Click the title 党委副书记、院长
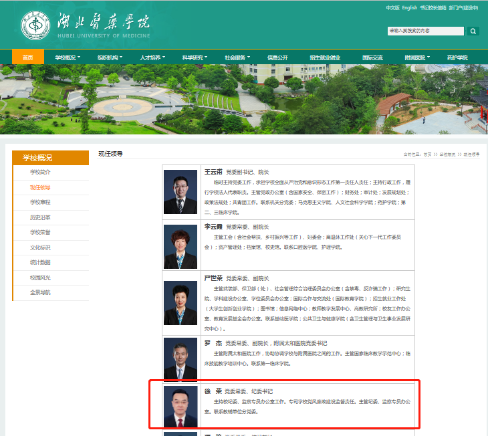Viewport: 488px width, 436px height. pyautogui.click(x=247, y=173)
